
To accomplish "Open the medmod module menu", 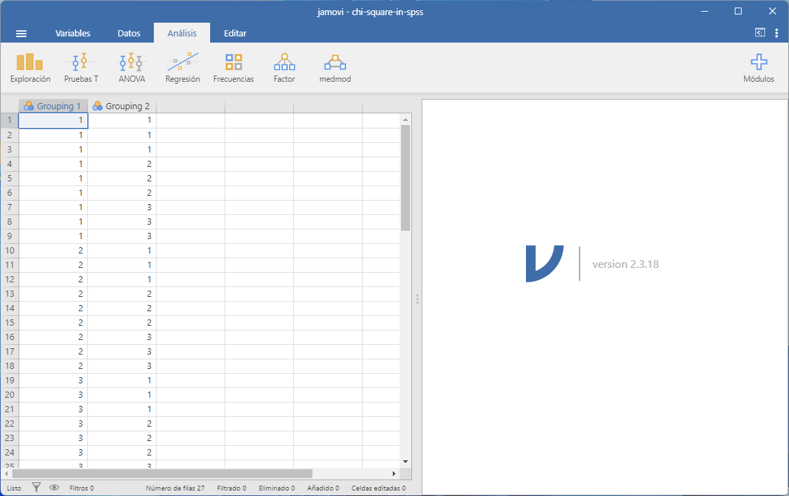I will 335,68.
